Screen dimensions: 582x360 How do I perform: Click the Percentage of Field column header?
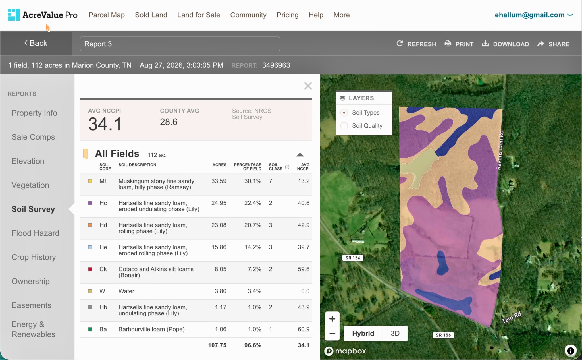coord(248,167)
